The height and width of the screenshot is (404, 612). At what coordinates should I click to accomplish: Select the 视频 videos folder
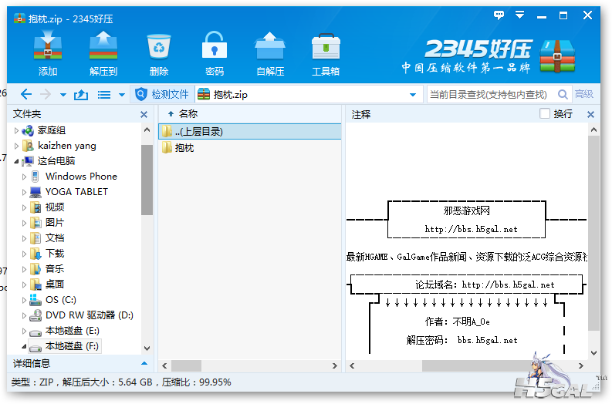point(55,207)
